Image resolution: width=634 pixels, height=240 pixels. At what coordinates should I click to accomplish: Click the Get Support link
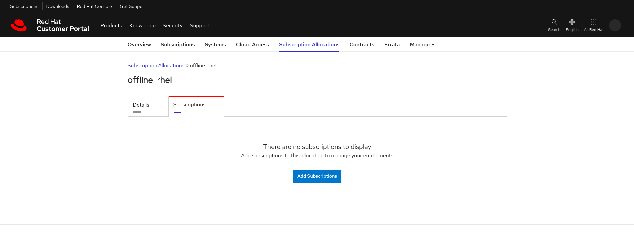(x=133, y=6)
